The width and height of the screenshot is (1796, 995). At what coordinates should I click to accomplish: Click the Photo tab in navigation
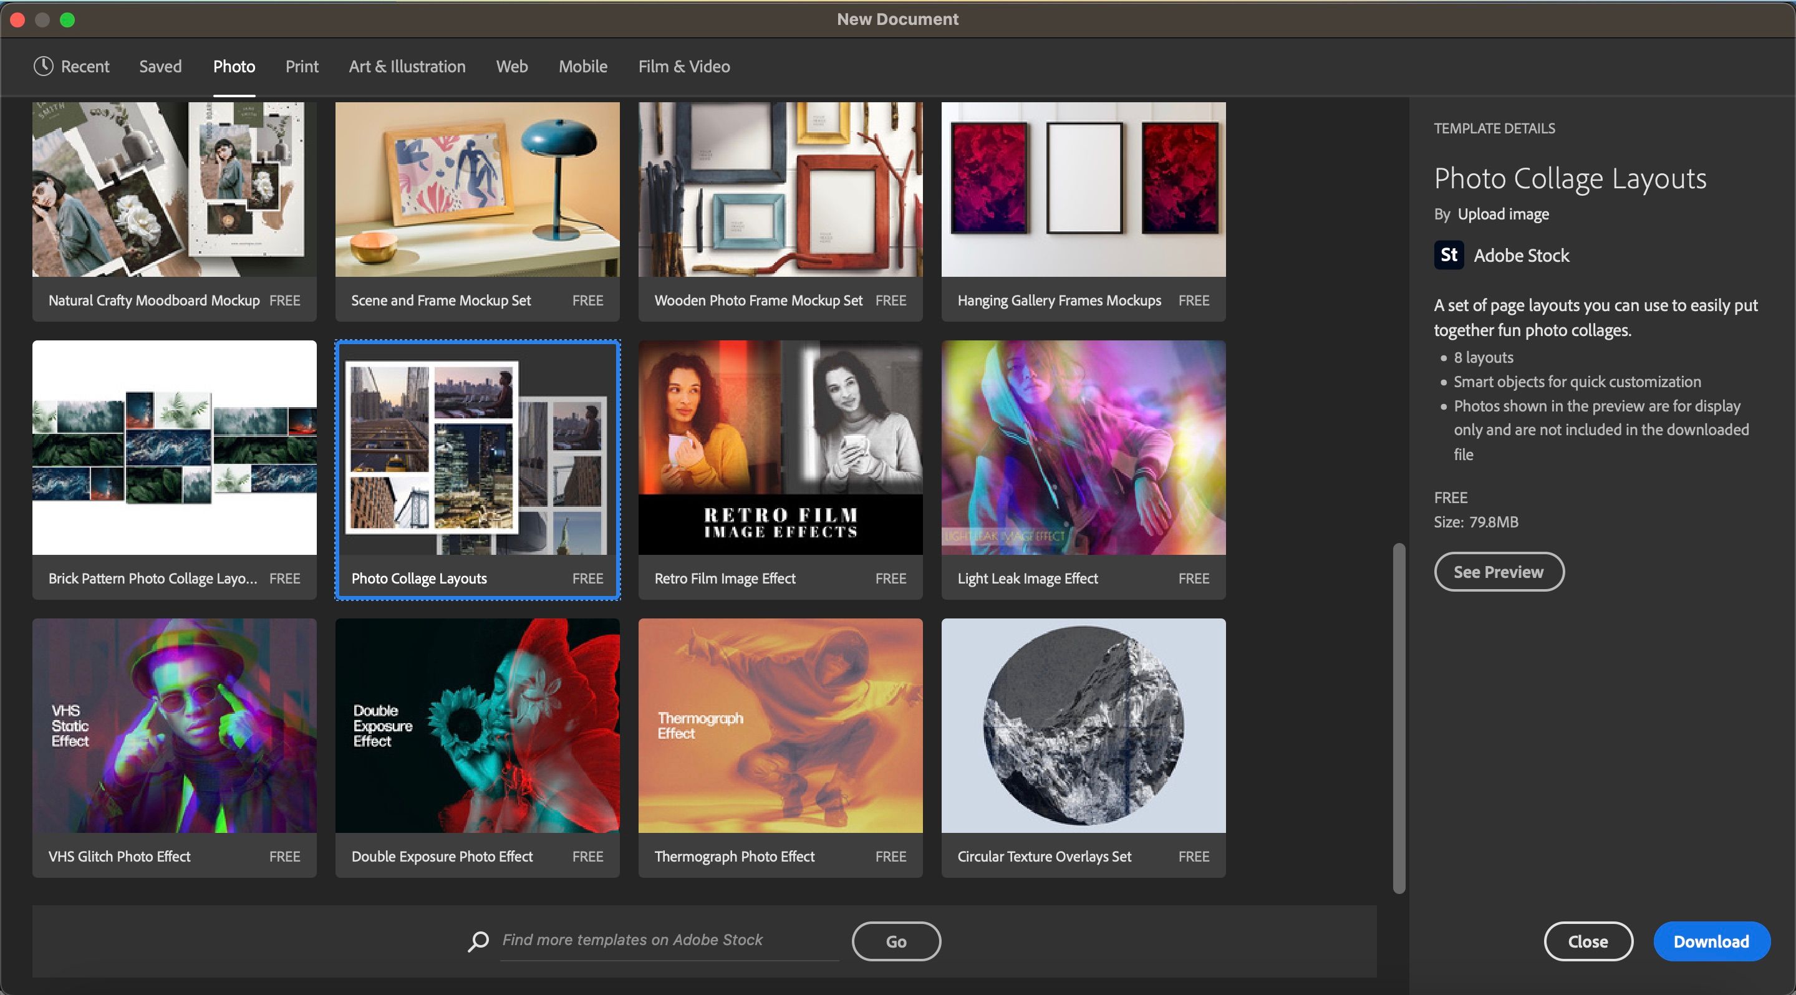pos(234,66)
